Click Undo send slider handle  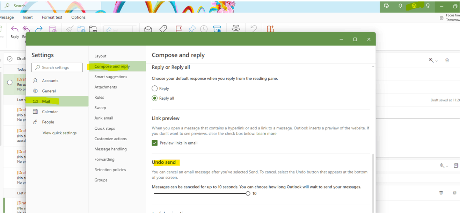(248, 193)
